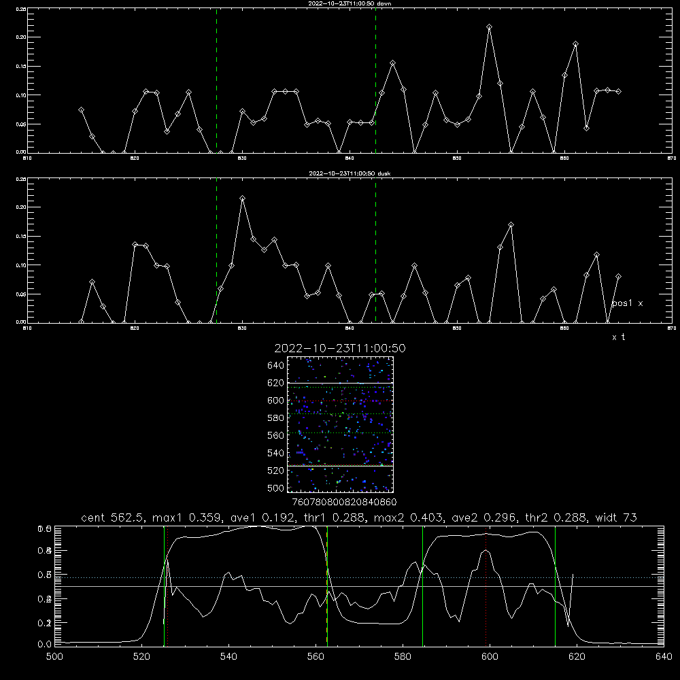Click the bottom plot x-axis label 640
Image resolution: width=680 pixels, height=680 pixels.
coord(664,657)
